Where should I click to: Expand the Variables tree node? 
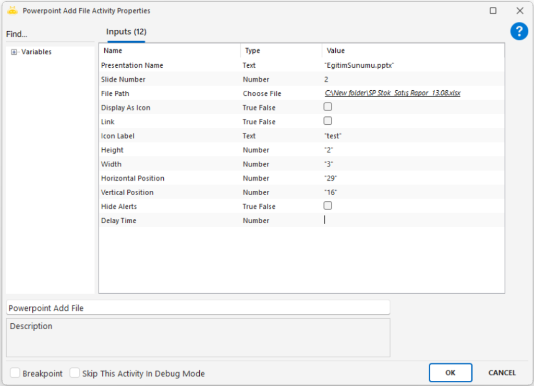tap(14, 52)
